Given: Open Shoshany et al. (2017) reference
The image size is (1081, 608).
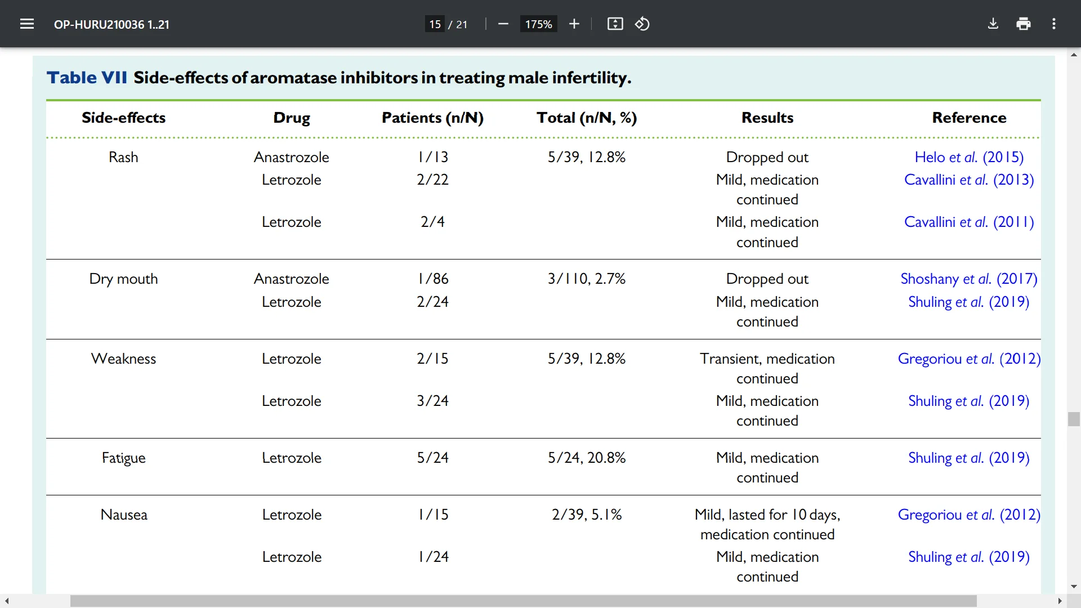Looking at the screenshot, I should [968, 279].
